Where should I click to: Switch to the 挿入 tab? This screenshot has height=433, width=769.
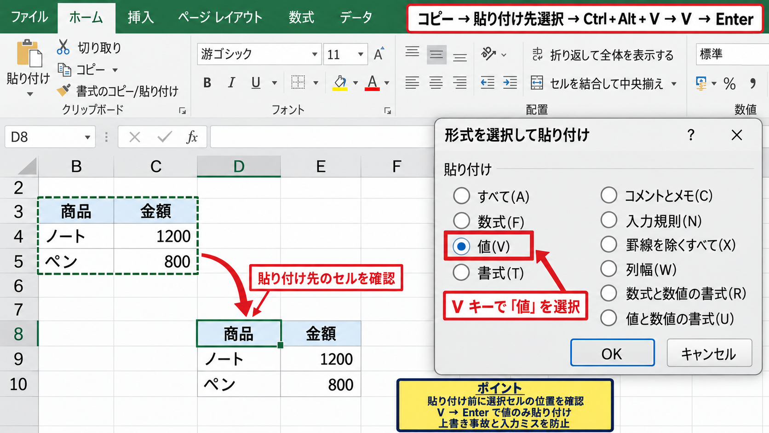pyautogui.click(x=141, y=17)
